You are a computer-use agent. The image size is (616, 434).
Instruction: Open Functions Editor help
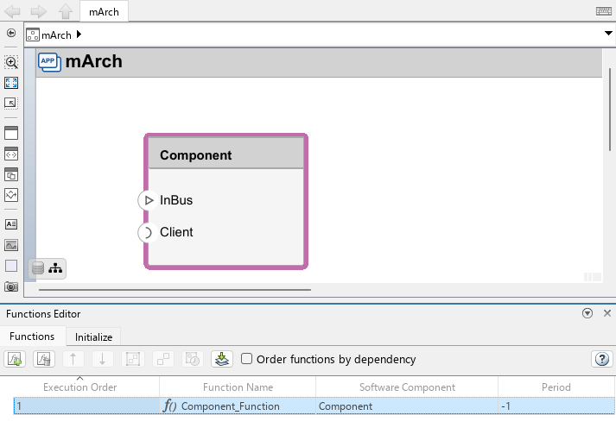click(602, 359)
